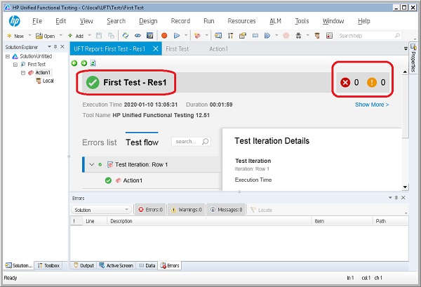Screen dimensions: 421x287
Task: Collapse the Test Iteration: Row 1 chevron
Action: point(91,164)
